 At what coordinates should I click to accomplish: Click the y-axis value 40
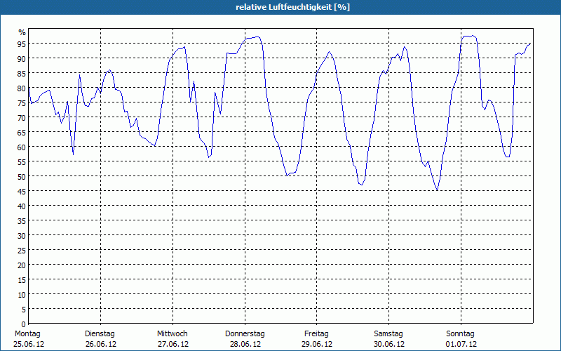[22, 206]
